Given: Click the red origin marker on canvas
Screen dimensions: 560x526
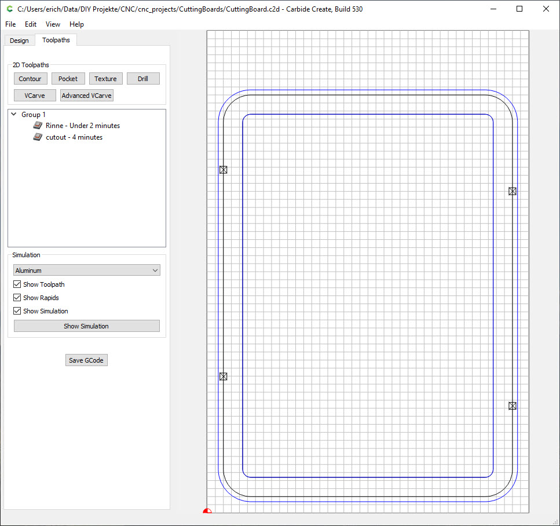Looking at the screenshot, I should tap(207, 511).
